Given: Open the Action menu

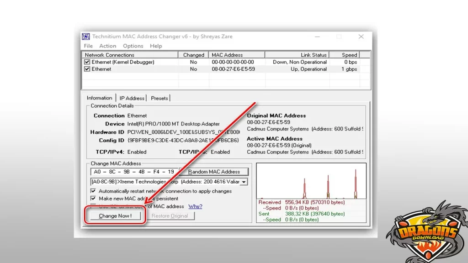Looking at the screenshot, I should point(108,46).
